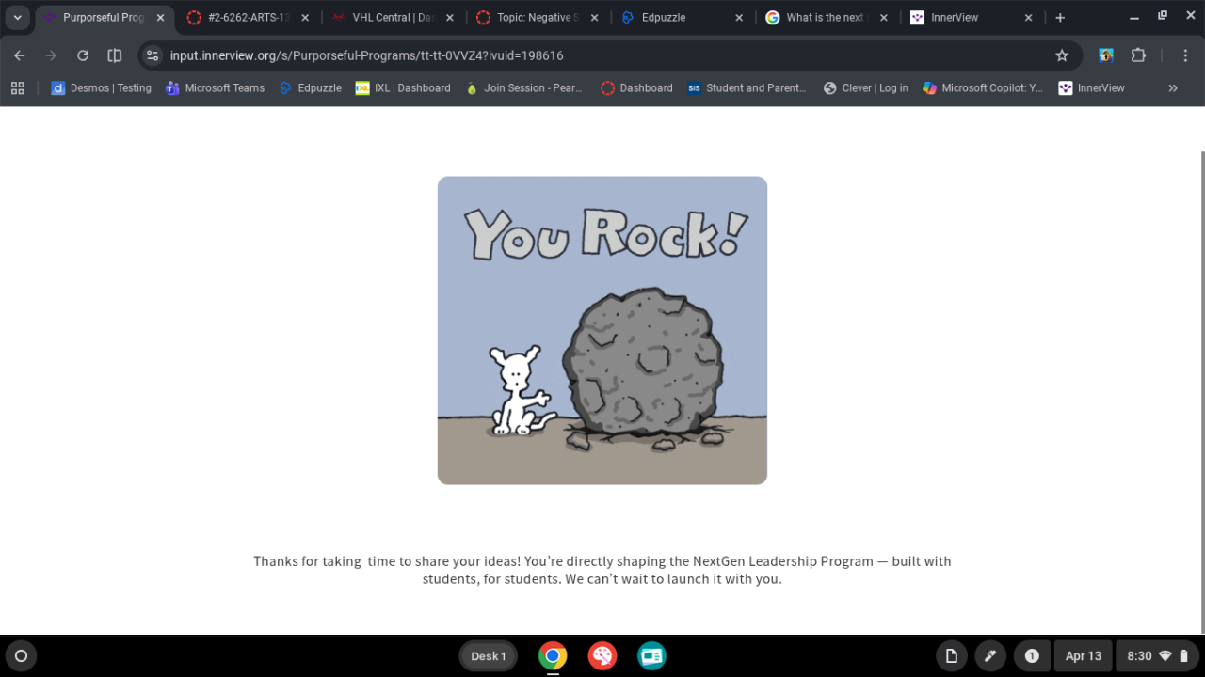This screenshot has width=1205, height=677.
Task: Switch to the #2-6262-ARTS tab
Action: 248,18
